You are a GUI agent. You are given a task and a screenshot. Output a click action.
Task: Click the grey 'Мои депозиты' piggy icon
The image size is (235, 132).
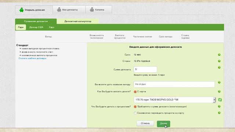[59, 10]
